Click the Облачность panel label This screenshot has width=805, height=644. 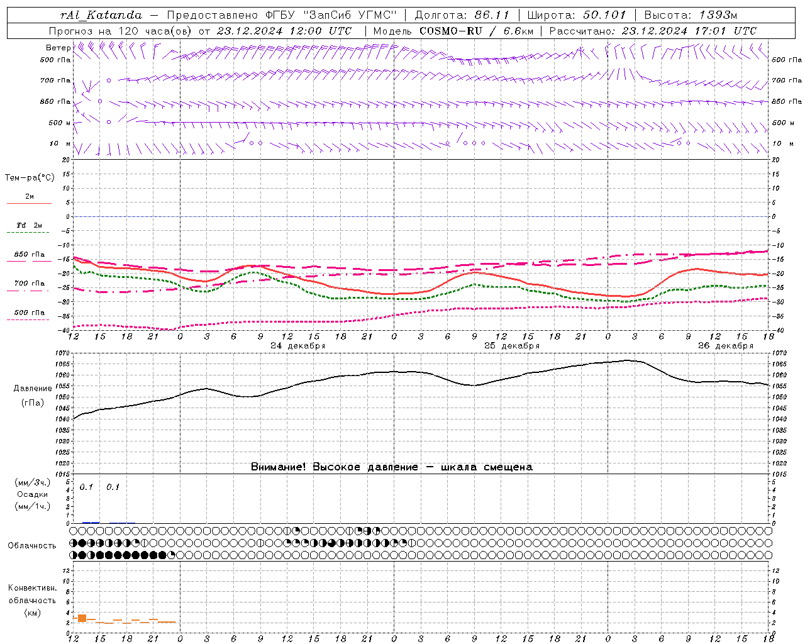(x=32, y=546)
